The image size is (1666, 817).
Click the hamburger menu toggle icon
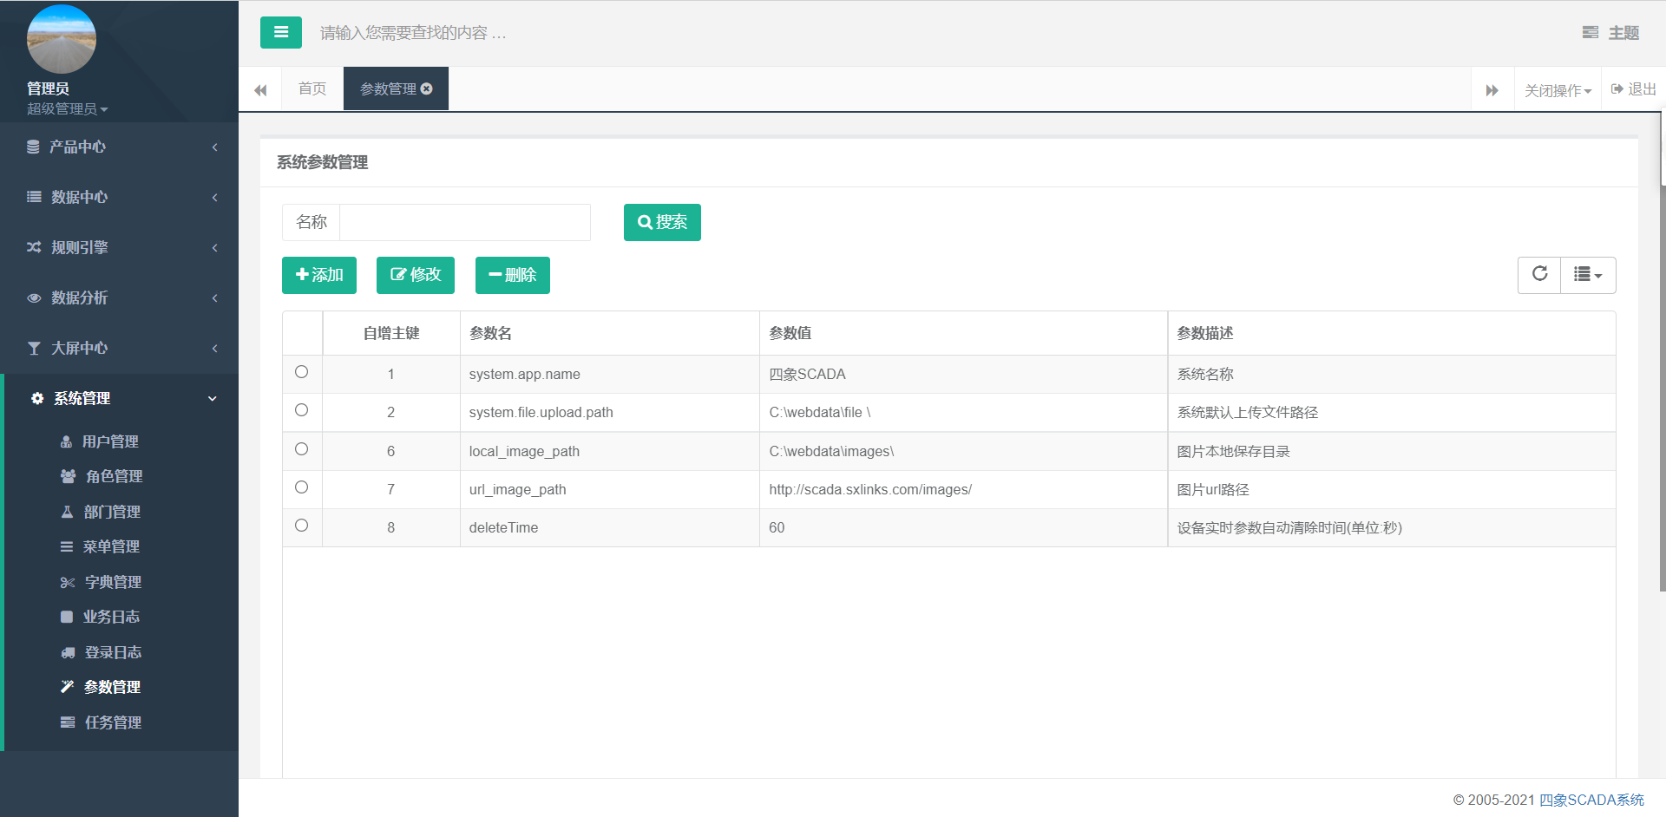280,33
